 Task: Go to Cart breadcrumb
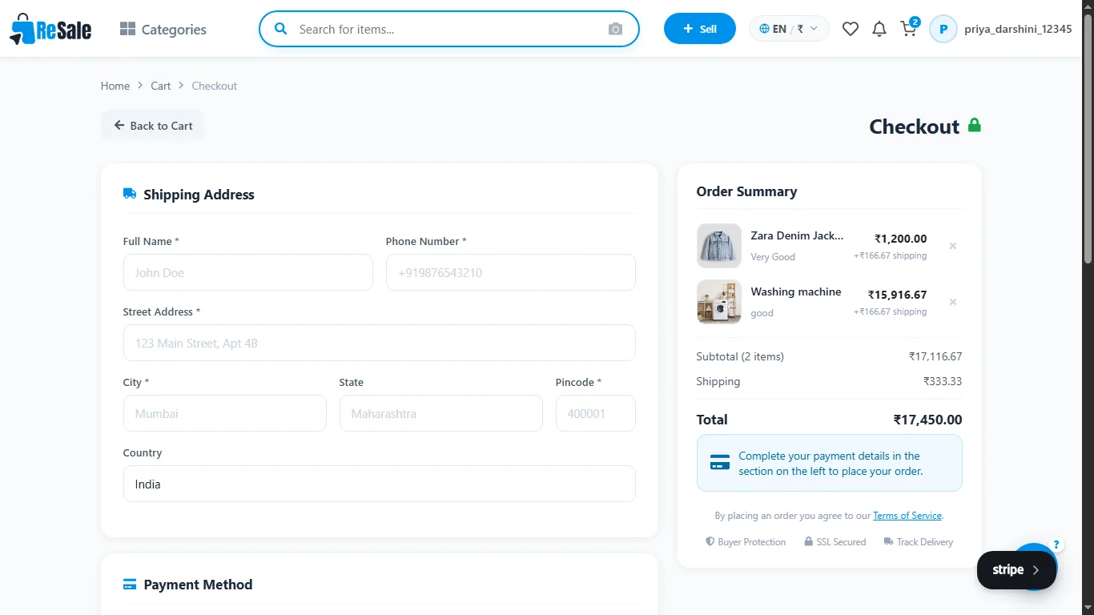point(161,86)
